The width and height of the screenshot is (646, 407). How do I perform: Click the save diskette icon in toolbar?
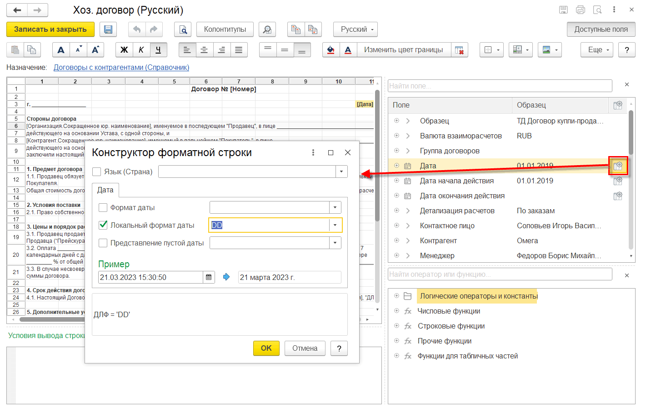[x=108, y=29]
